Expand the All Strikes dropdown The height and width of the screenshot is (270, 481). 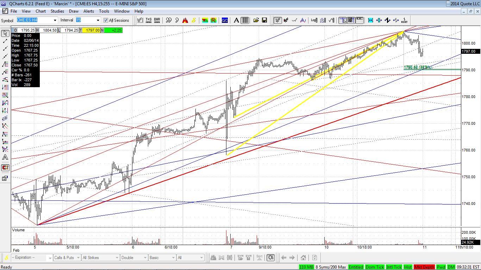(x=116, y=258)
